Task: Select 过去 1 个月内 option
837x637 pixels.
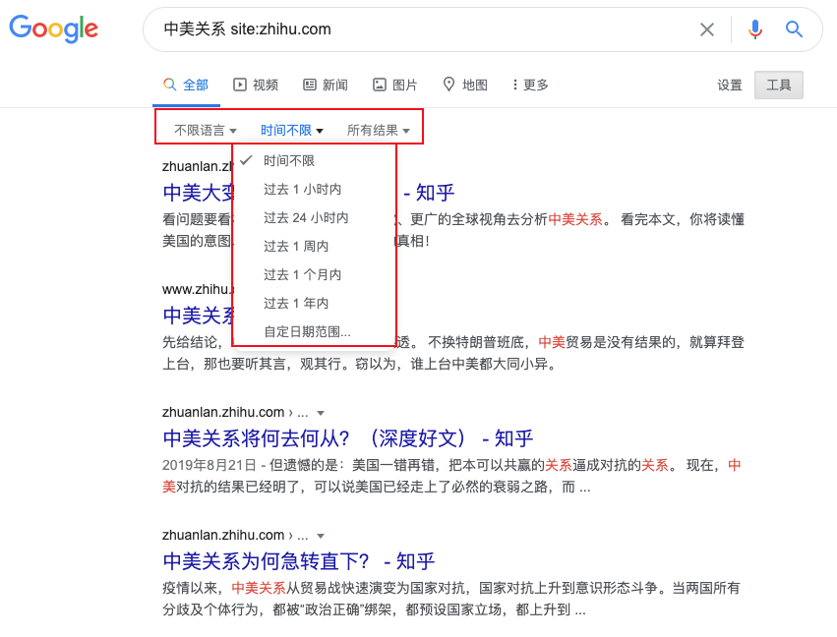Action: pos(314,274)
